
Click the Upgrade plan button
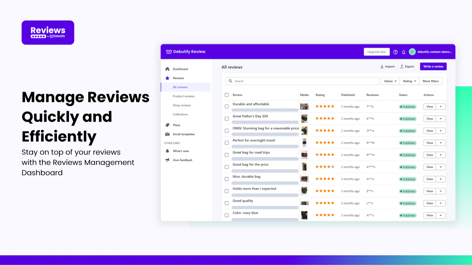click(x=377, y=52)
